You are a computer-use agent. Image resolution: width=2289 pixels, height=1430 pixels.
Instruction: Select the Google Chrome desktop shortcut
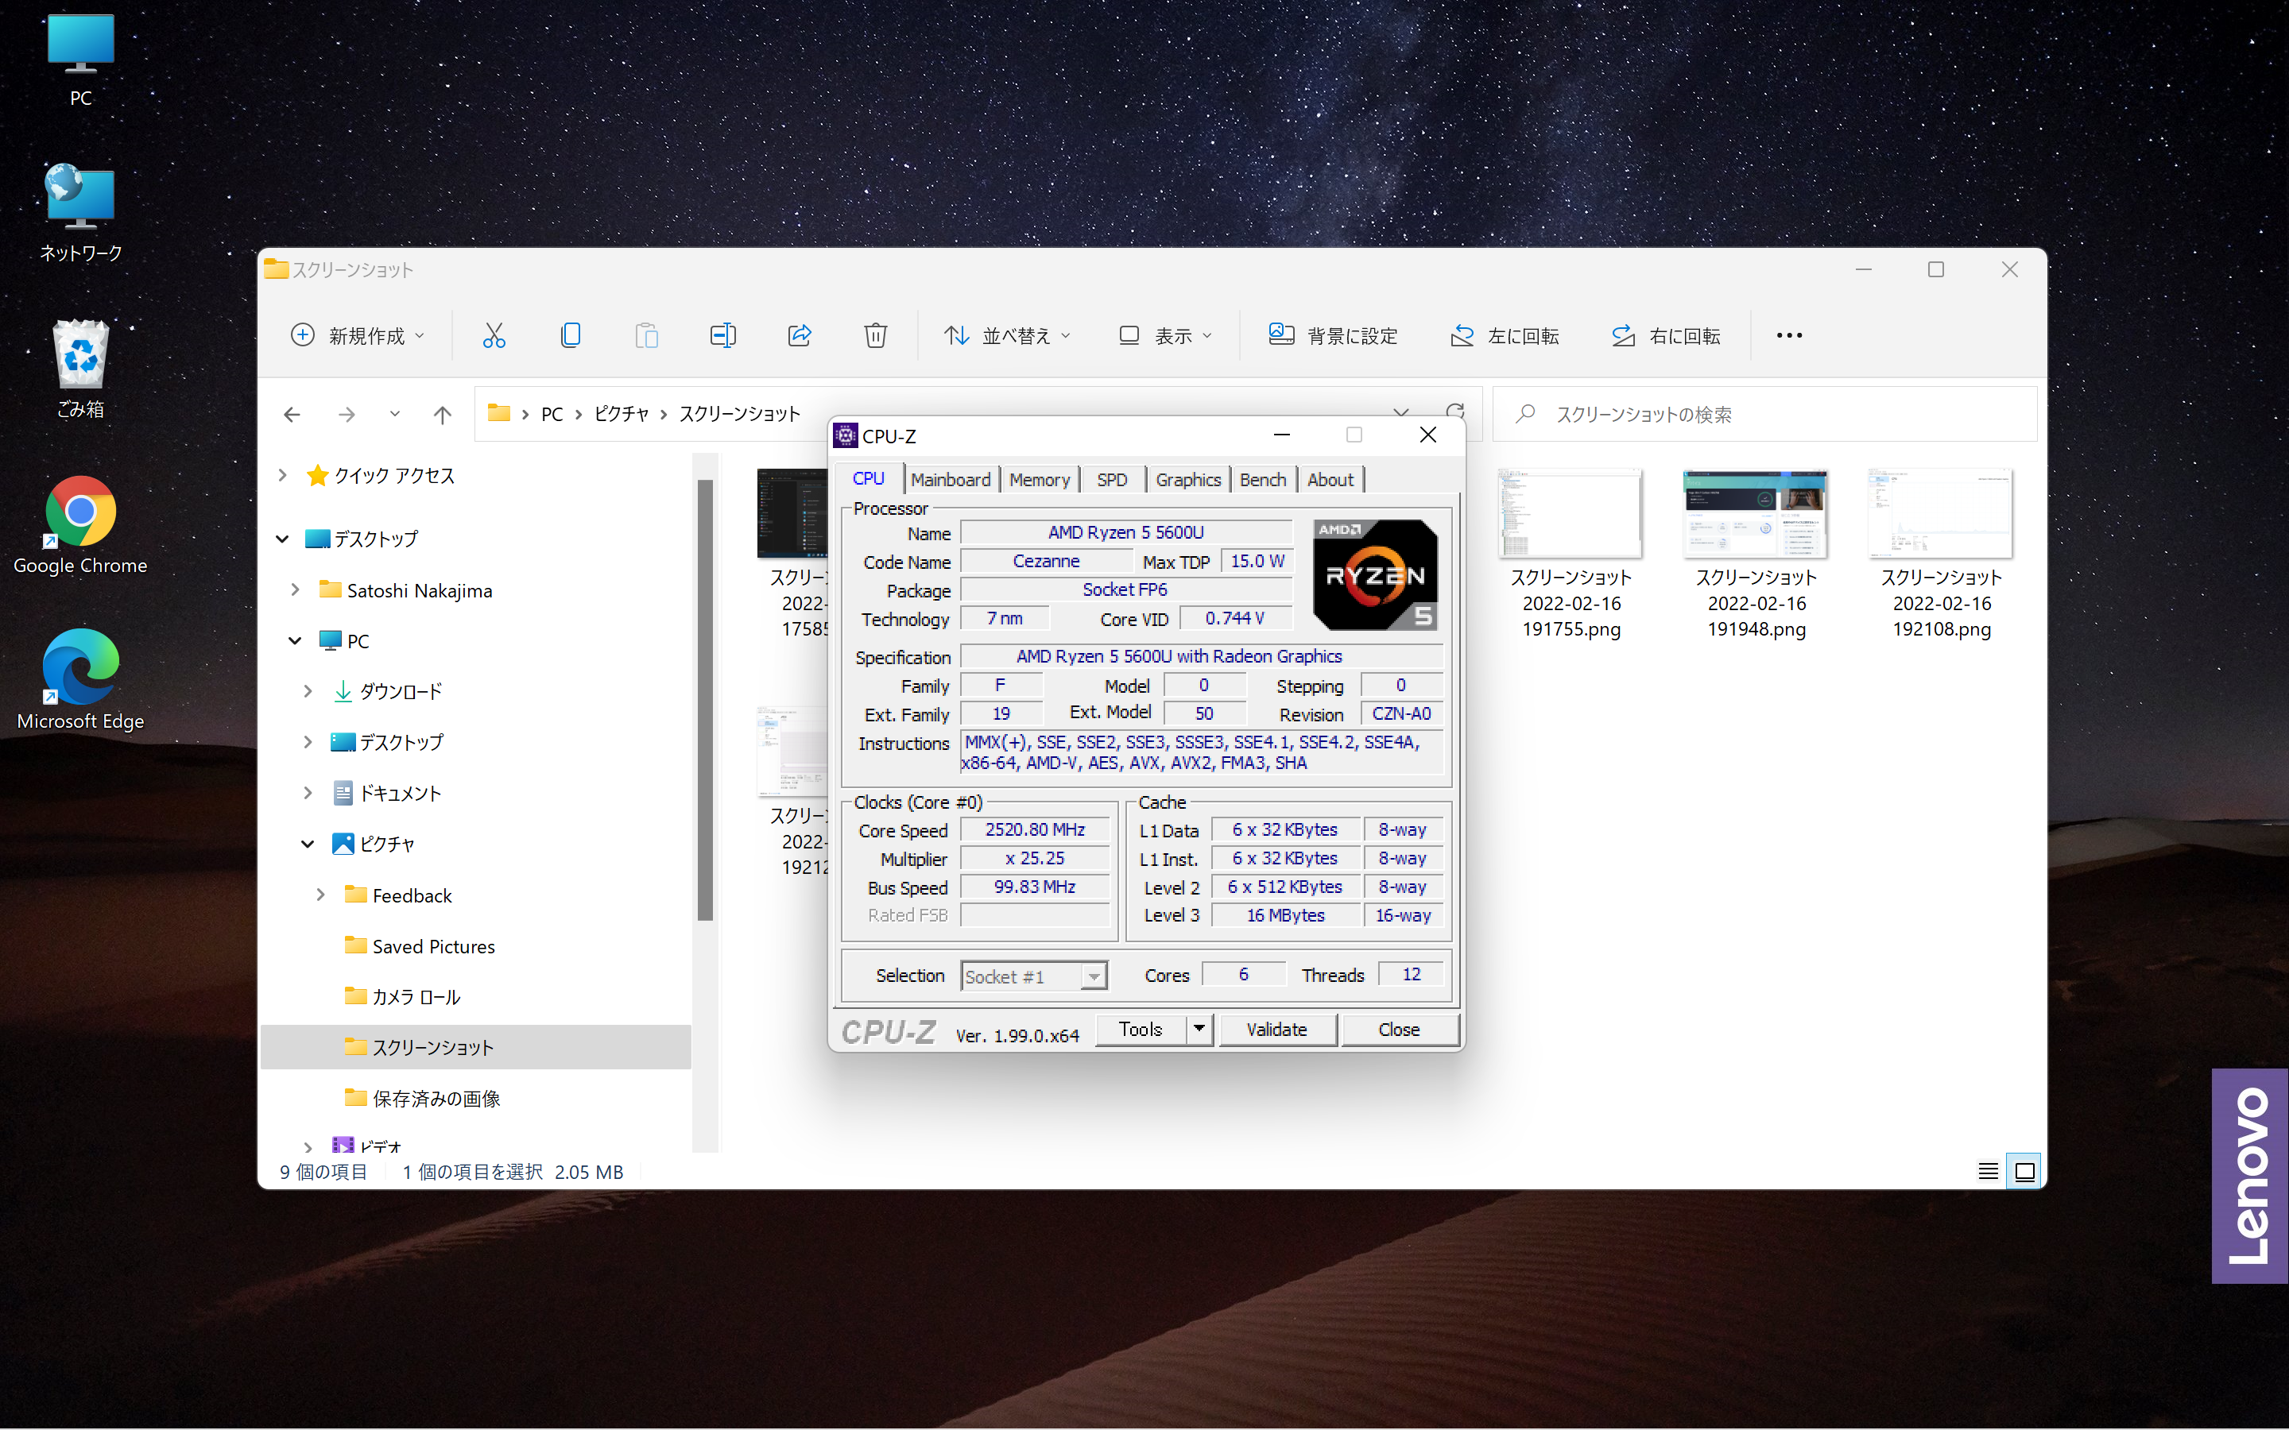tap(80, 526)
